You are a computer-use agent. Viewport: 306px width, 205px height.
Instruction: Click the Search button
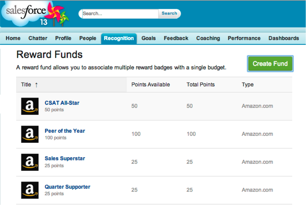coord(169,13)
